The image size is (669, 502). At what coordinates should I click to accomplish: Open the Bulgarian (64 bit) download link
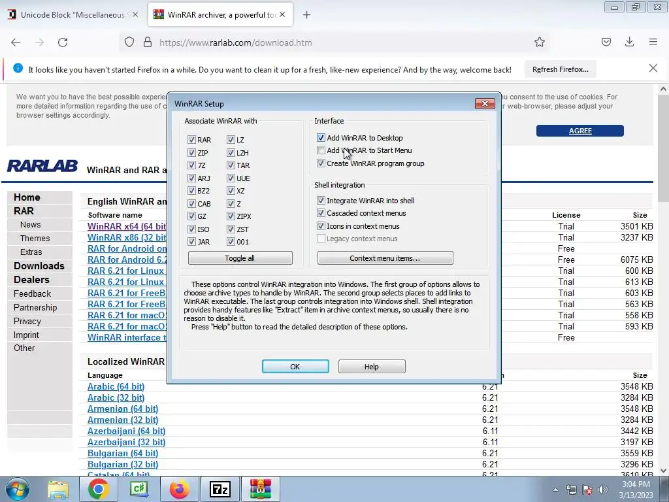[123, 453]
